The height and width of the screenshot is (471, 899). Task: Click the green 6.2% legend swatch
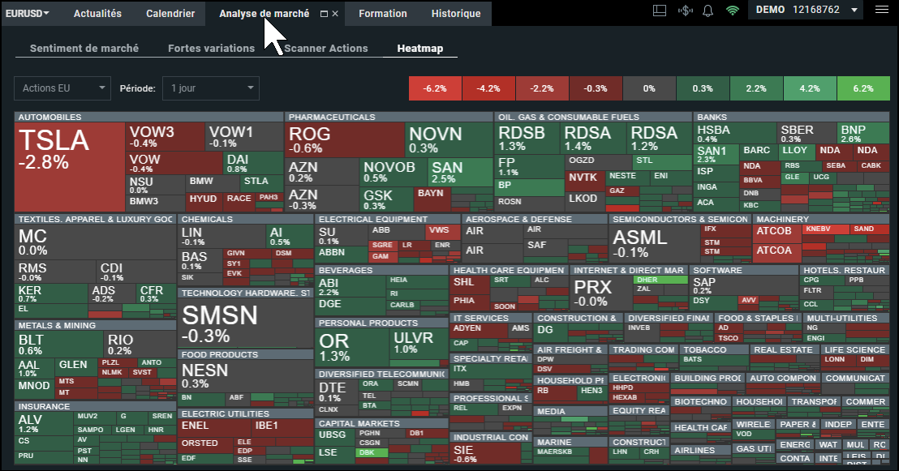(x=863, y=88)
